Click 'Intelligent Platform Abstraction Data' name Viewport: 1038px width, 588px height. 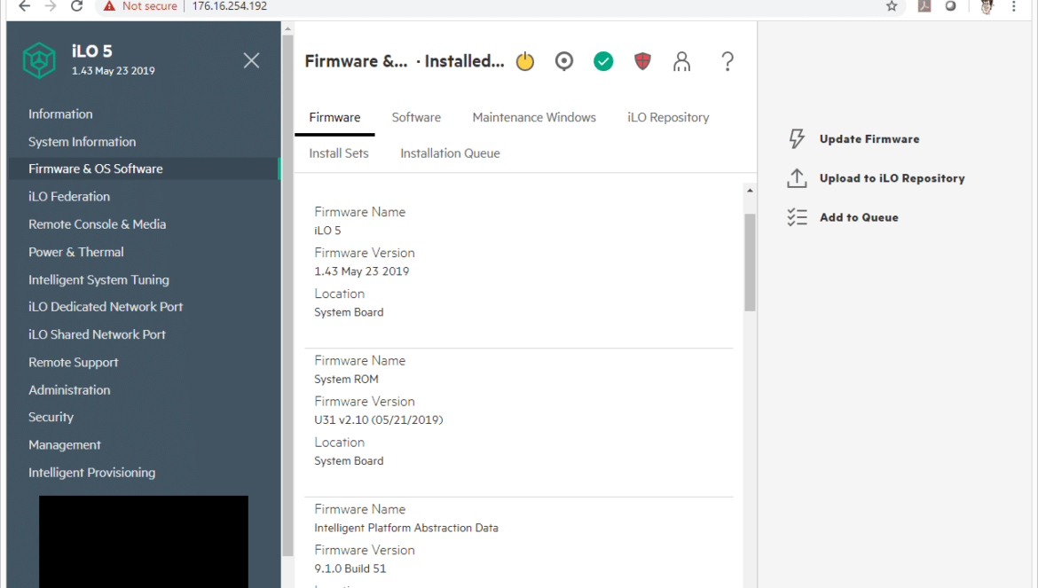coord(406,528)
